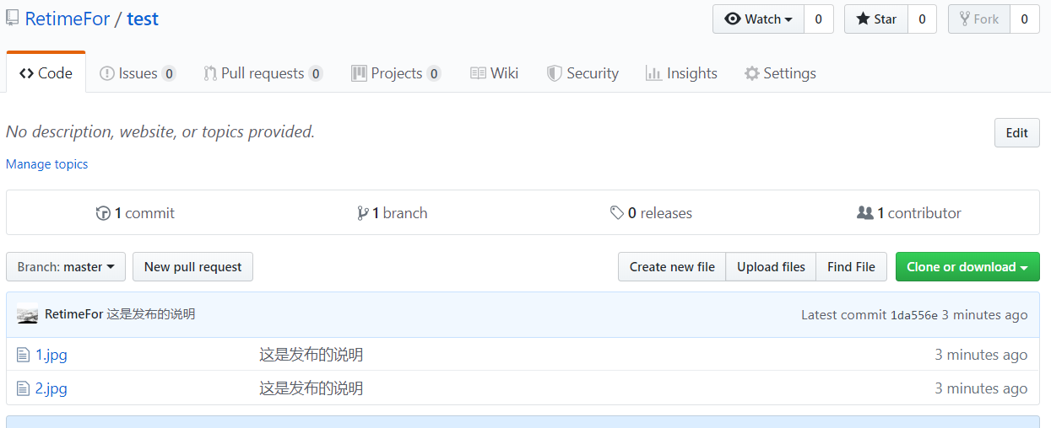Image resolution: width=1051 pixels, height=428 pixels.
Task: Click the 3 minutes ago timestamp for 1.jpg
Action: [x=981, y=355]
